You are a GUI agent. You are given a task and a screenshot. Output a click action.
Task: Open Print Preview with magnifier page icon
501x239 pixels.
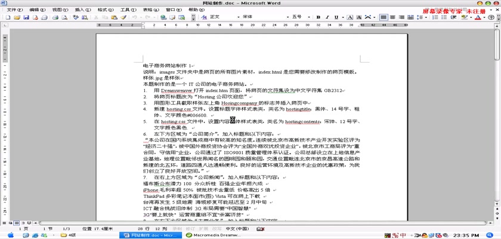64,17
